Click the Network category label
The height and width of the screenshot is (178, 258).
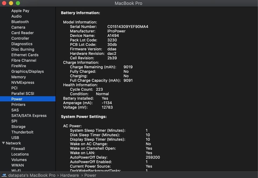13,143
